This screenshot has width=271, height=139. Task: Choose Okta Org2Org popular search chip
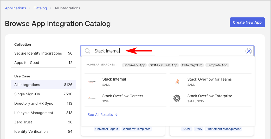pos(192,65)
